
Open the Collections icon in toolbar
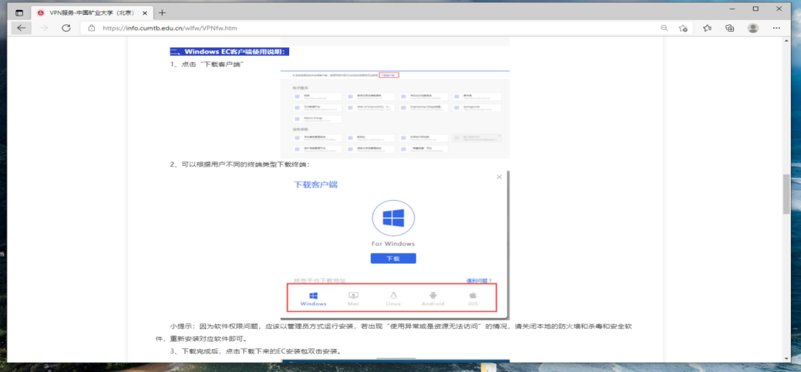pos(729,28)
